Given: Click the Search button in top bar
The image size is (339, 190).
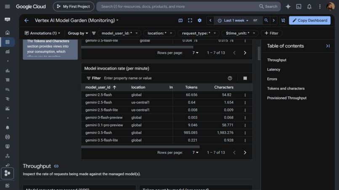Looking at the screenshot, I should click(268, 6).
